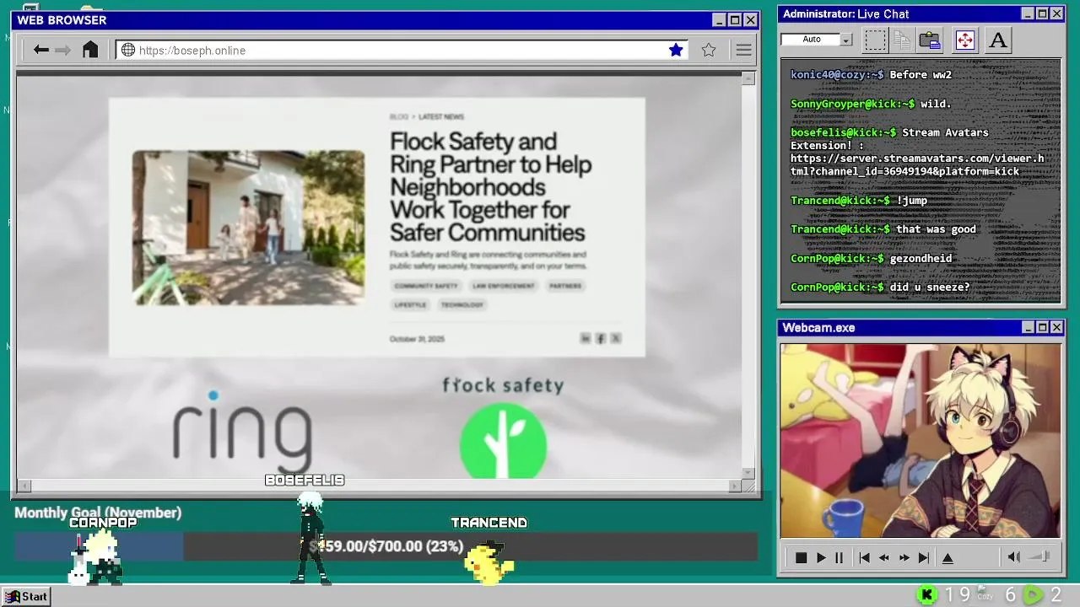The image size is (1080, 607).
Task: Click the Lifestyle tag
Action: click(x=410, y=304)
